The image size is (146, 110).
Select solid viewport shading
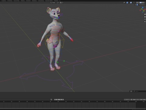(141, 3)
